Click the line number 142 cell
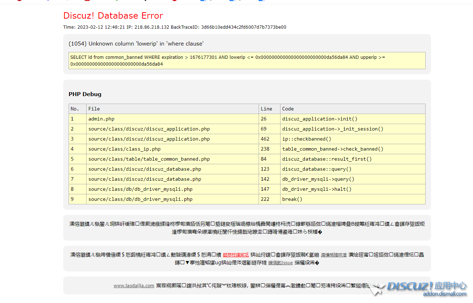This screenshot has width=473, height=303. 269,179
